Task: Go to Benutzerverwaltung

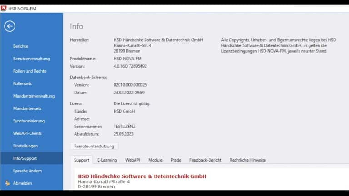Action: tap(31, 59)
